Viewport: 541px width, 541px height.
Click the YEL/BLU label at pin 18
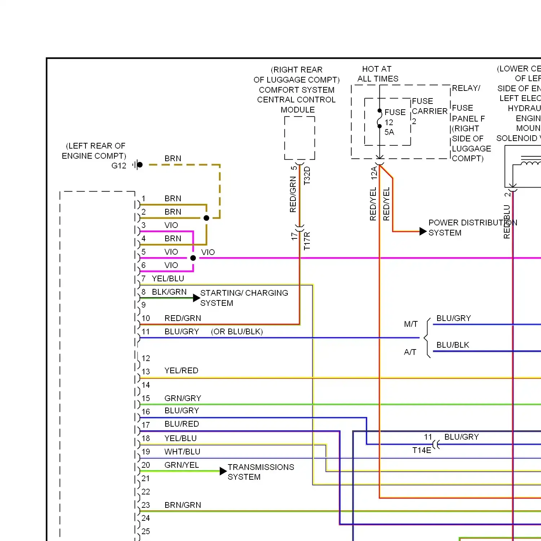coord(181,438)
